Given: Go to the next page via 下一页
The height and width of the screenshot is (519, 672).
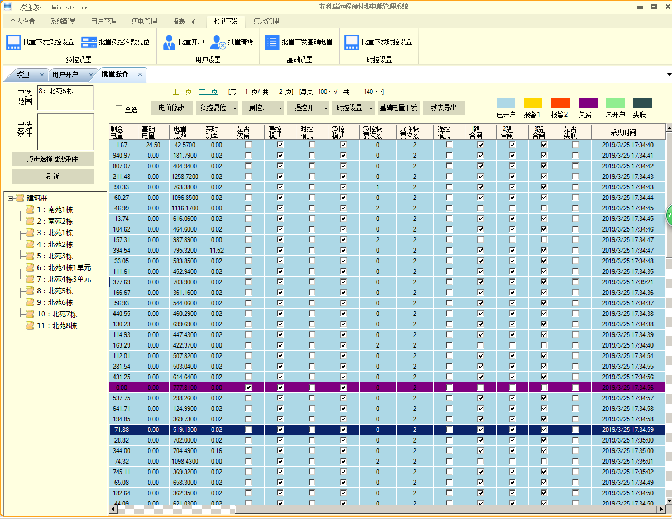Looking at the screenshot, I should click(208, 92).
